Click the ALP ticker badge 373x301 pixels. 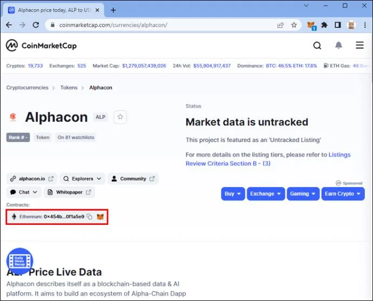tap(101, 117)
